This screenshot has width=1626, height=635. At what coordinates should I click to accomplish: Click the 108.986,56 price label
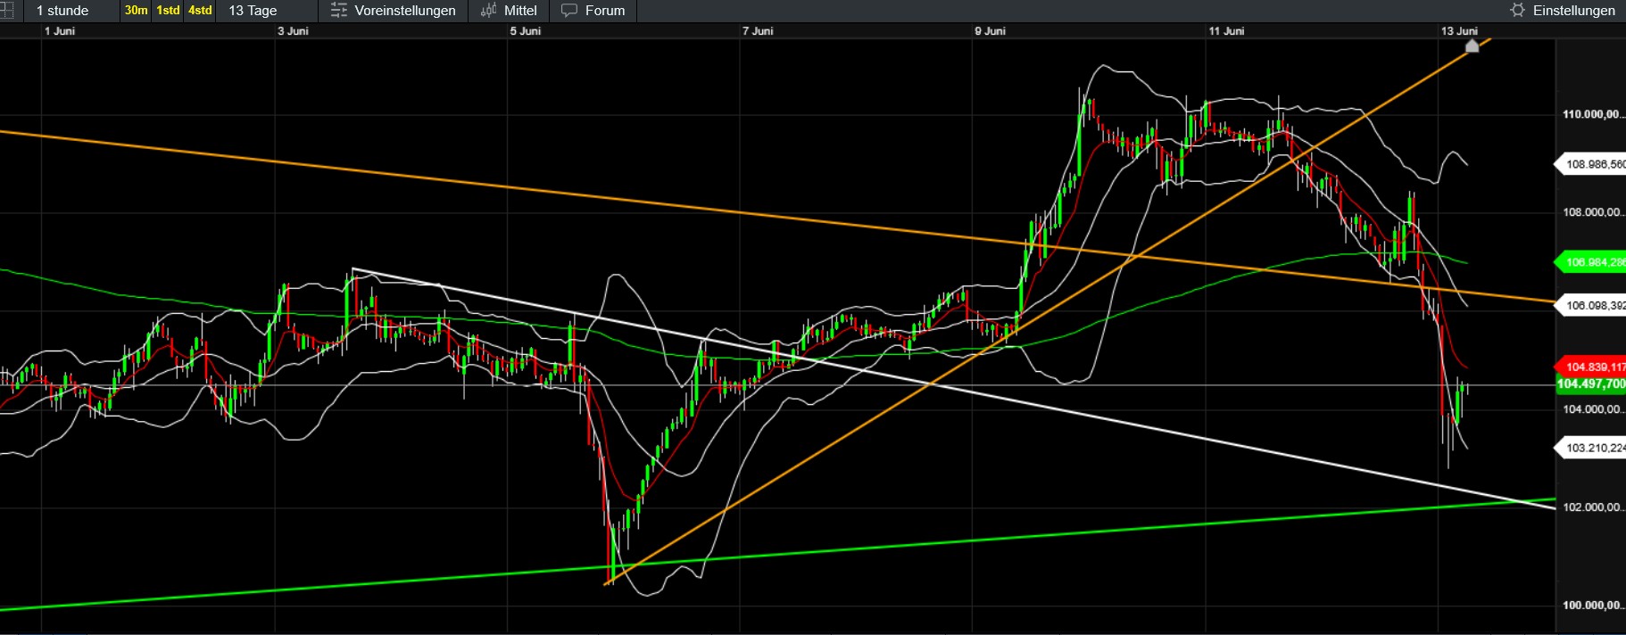(x=1593, y=164)
